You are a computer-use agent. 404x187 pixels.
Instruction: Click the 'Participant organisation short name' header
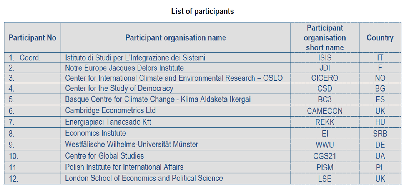[x=324, y=38]
